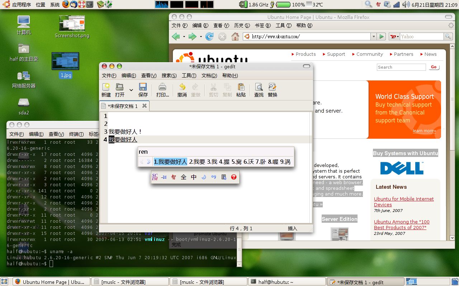
Task: Open gedit's 帮助 menu
Action: click(230, 75)
